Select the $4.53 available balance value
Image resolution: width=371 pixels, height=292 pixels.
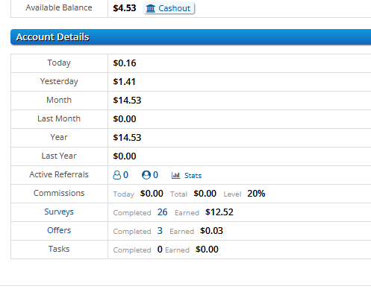coord(125,8)
